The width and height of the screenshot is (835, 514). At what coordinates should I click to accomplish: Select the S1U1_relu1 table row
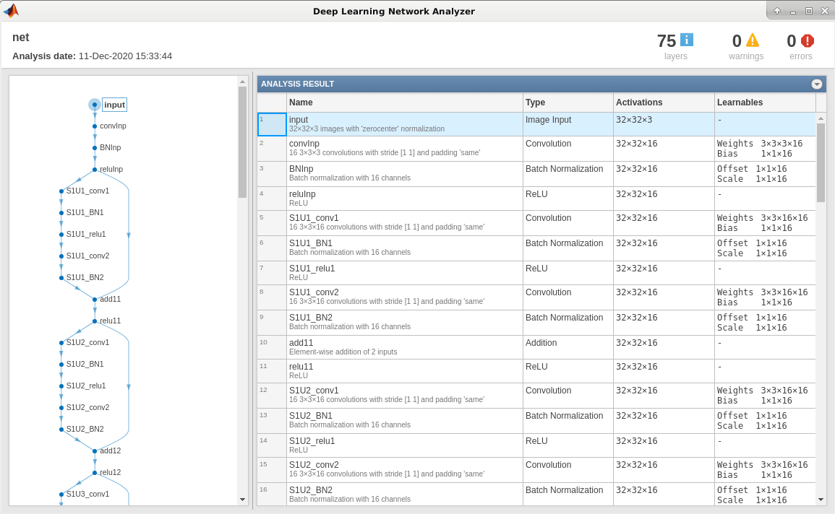pyautogui.click(x=536, y=273)
